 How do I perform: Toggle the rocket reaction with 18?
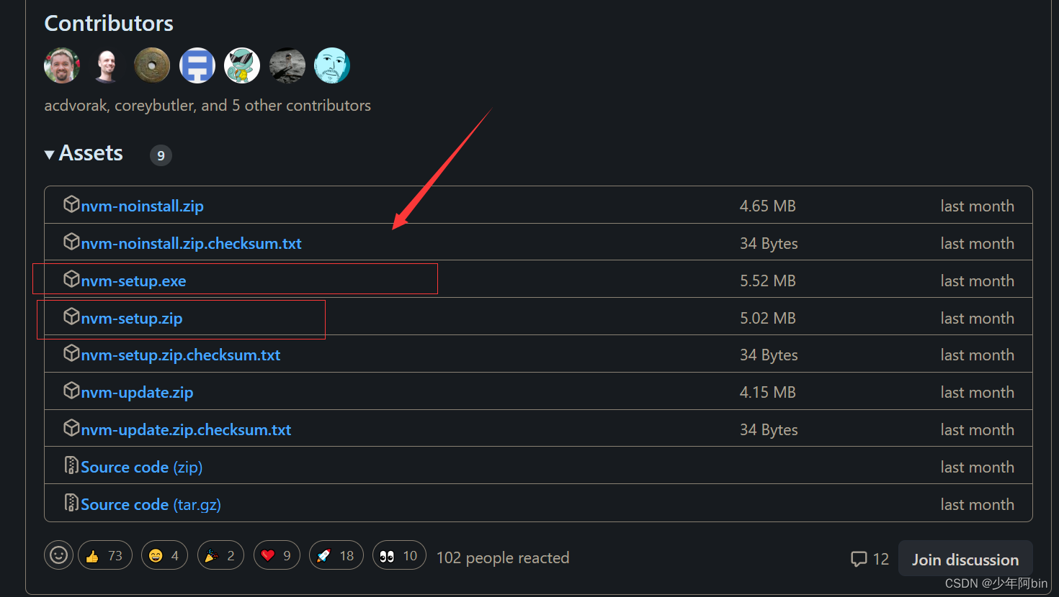pyautogui.click(x=336, y=555)
